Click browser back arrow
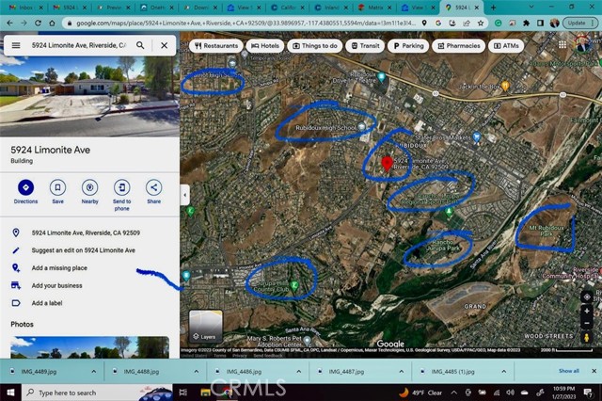 [x=9, y=23]
